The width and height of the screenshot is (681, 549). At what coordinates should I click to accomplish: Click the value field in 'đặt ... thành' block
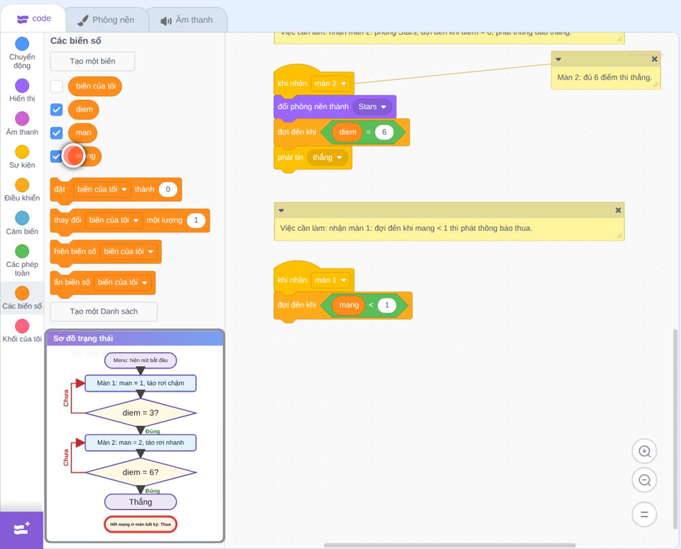[x=168, y=189]
